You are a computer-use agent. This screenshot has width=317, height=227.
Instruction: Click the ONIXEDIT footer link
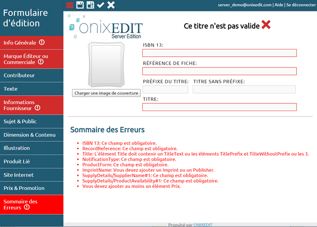[203, 225]
